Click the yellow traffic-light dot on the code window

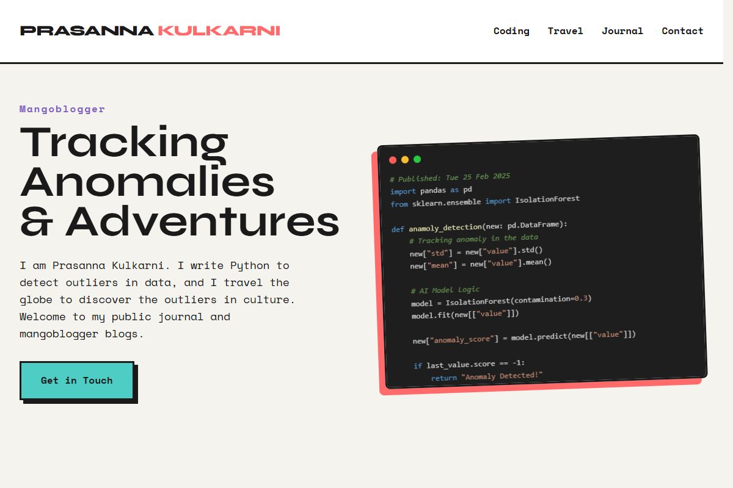(x=404, y=160)
